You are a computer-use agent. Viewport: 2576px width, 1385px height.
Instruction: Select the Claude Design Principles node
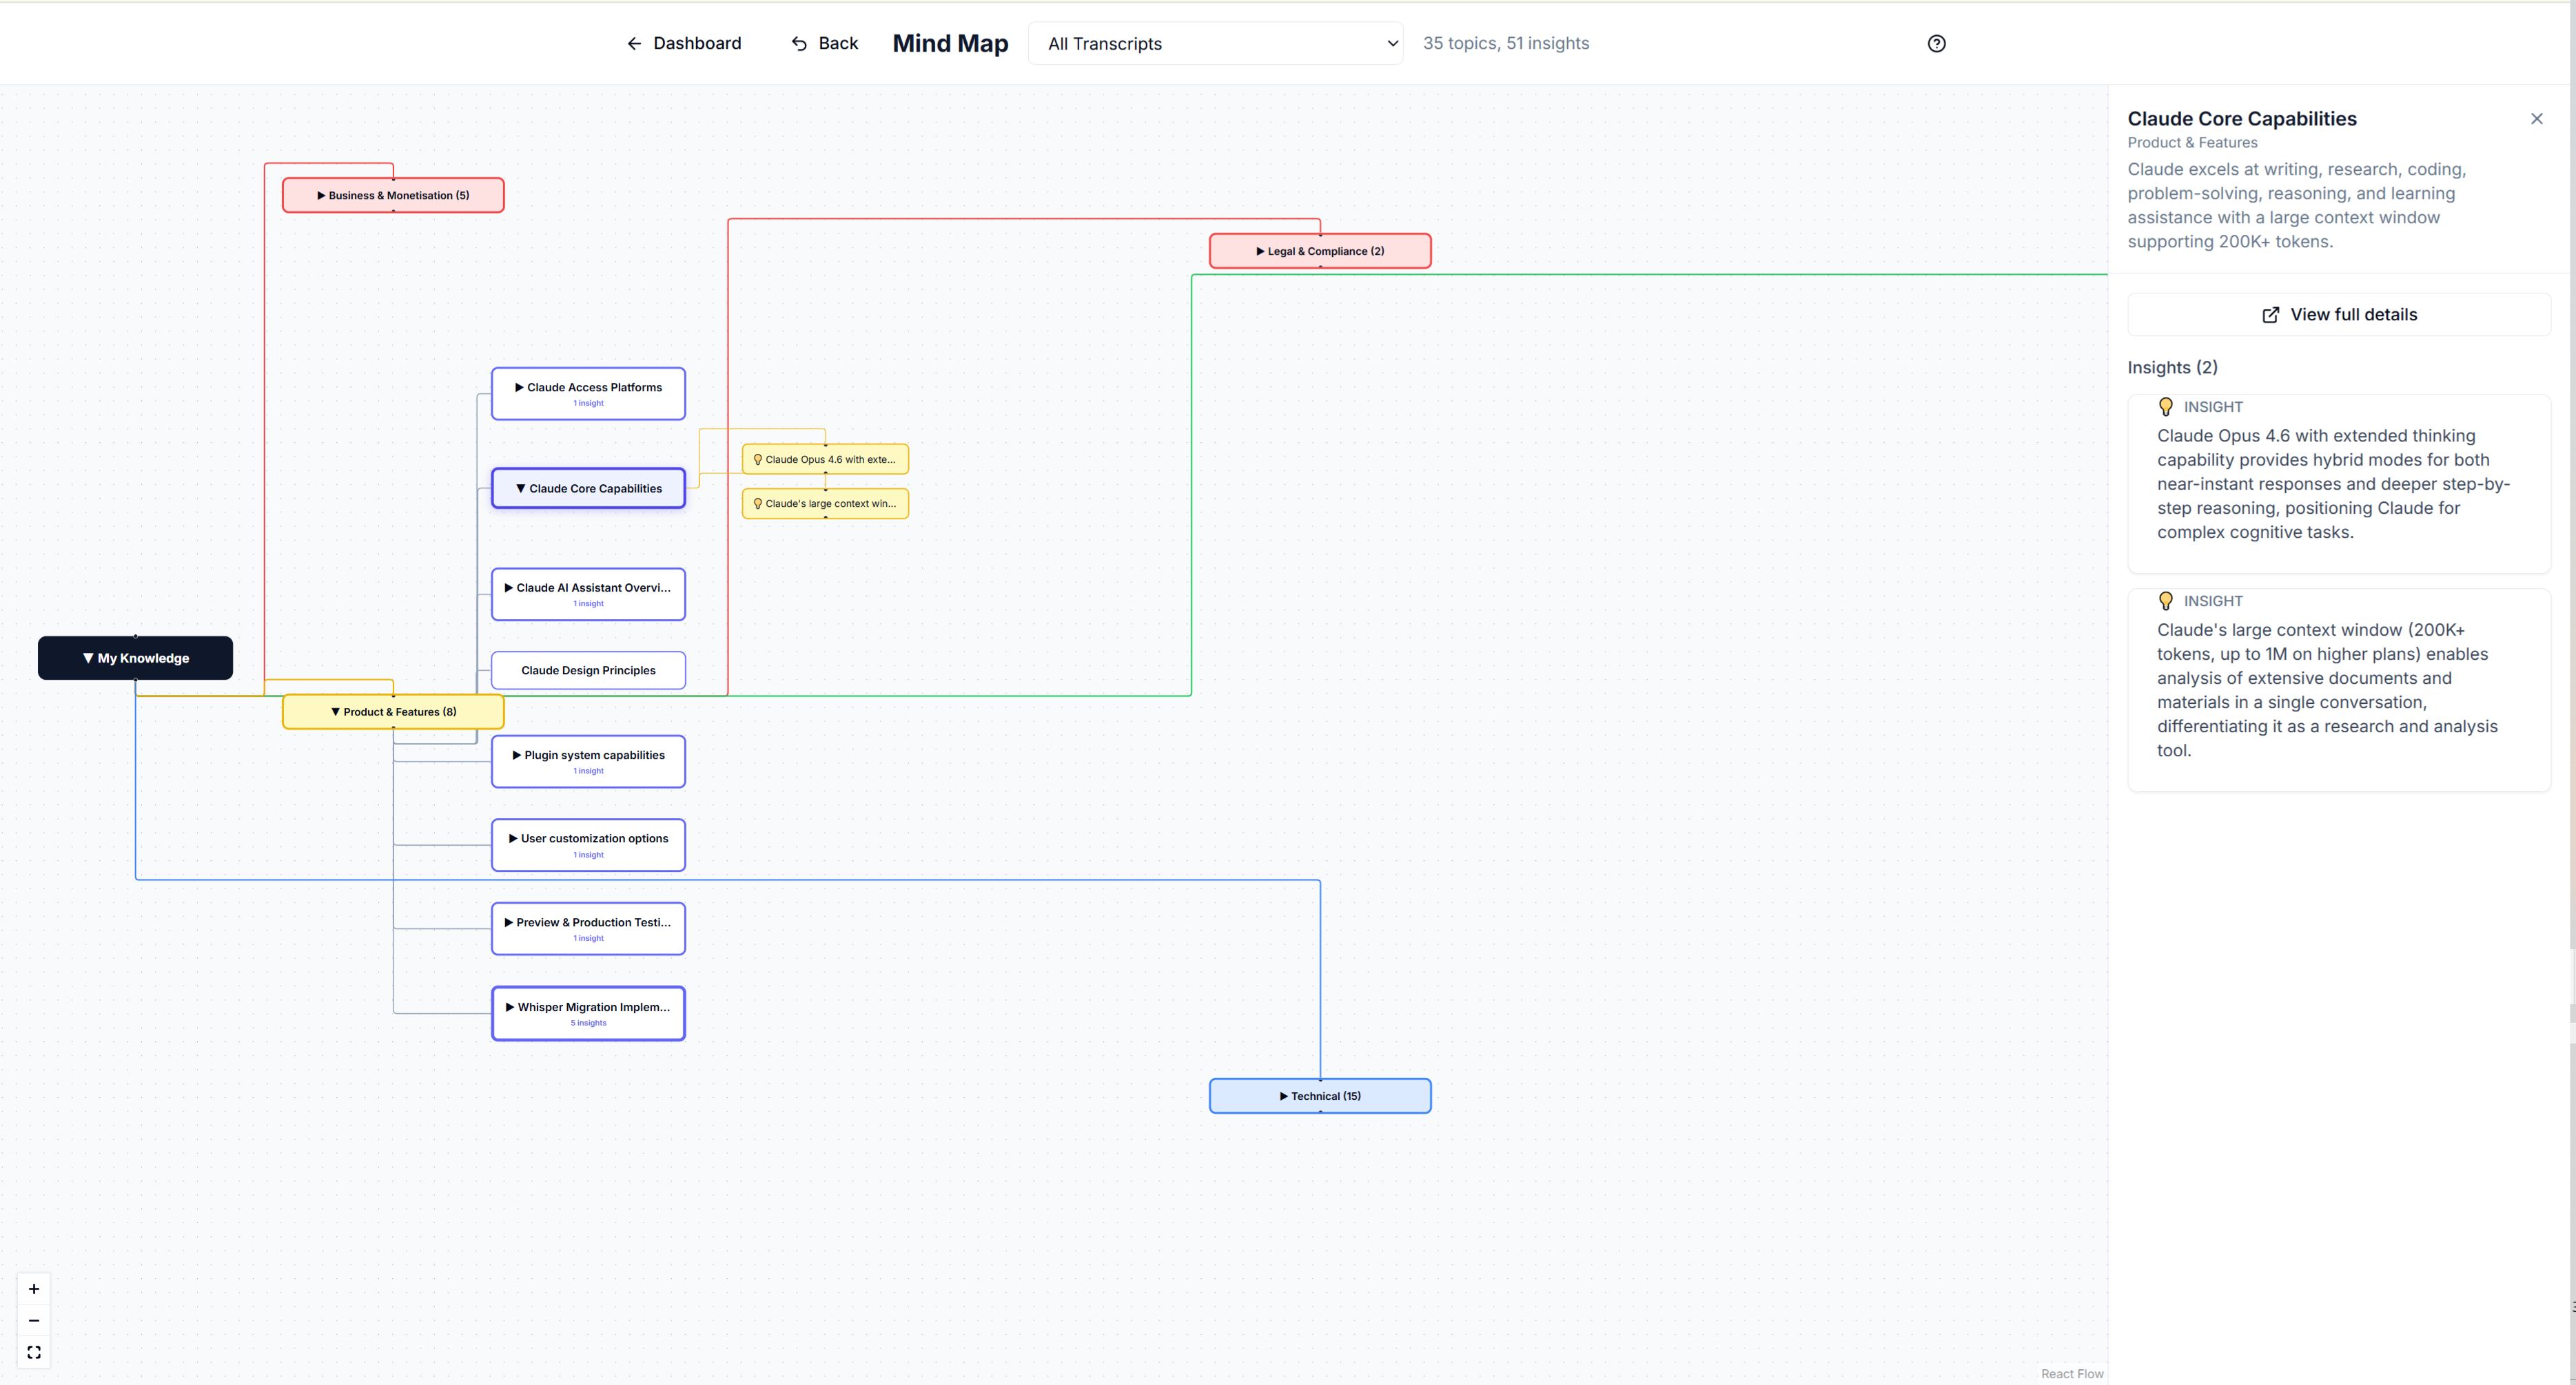point(588,671)
